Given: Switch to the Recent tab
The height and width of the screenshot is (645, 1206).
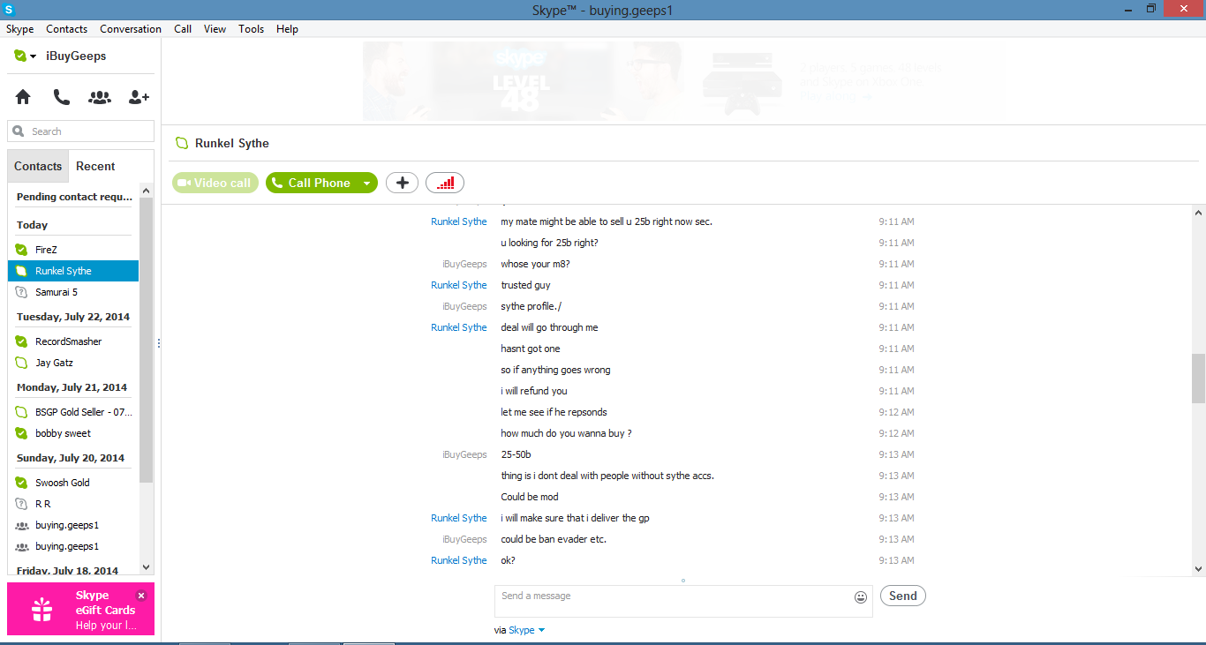Looking at the screenshot, I should click(x=95, y=166).
